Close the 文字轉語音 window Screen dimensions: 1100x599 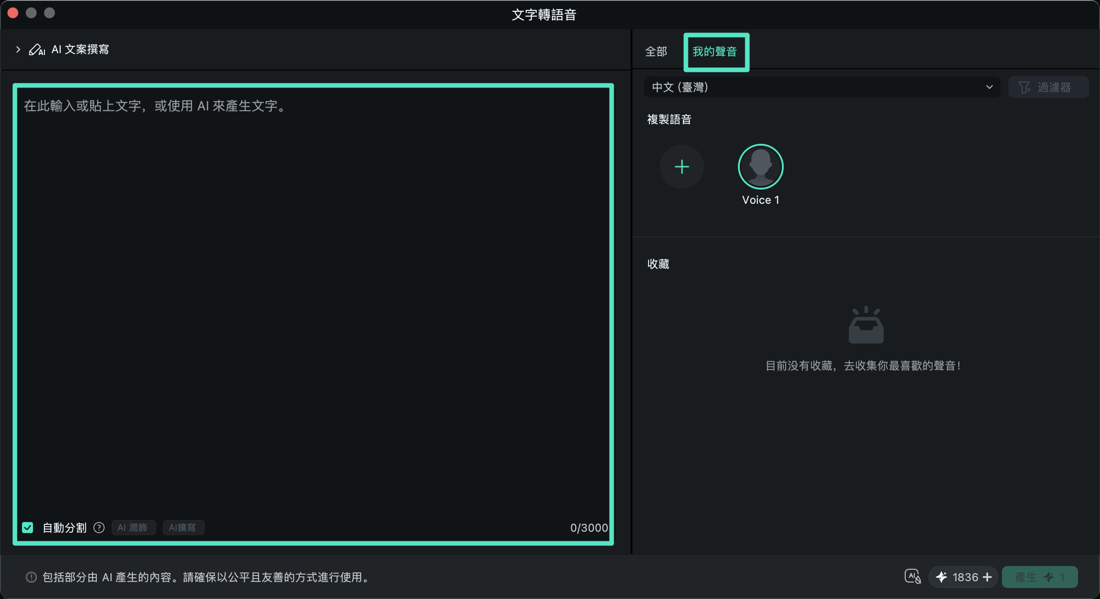coord(13,13)
